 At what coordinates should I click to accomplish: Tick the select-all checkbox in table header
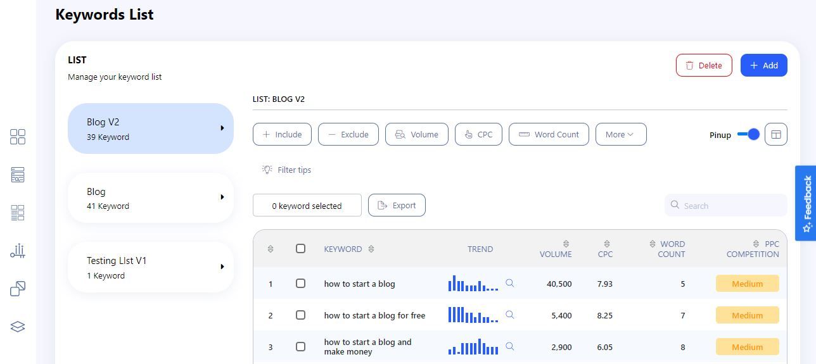pos(301,248)
